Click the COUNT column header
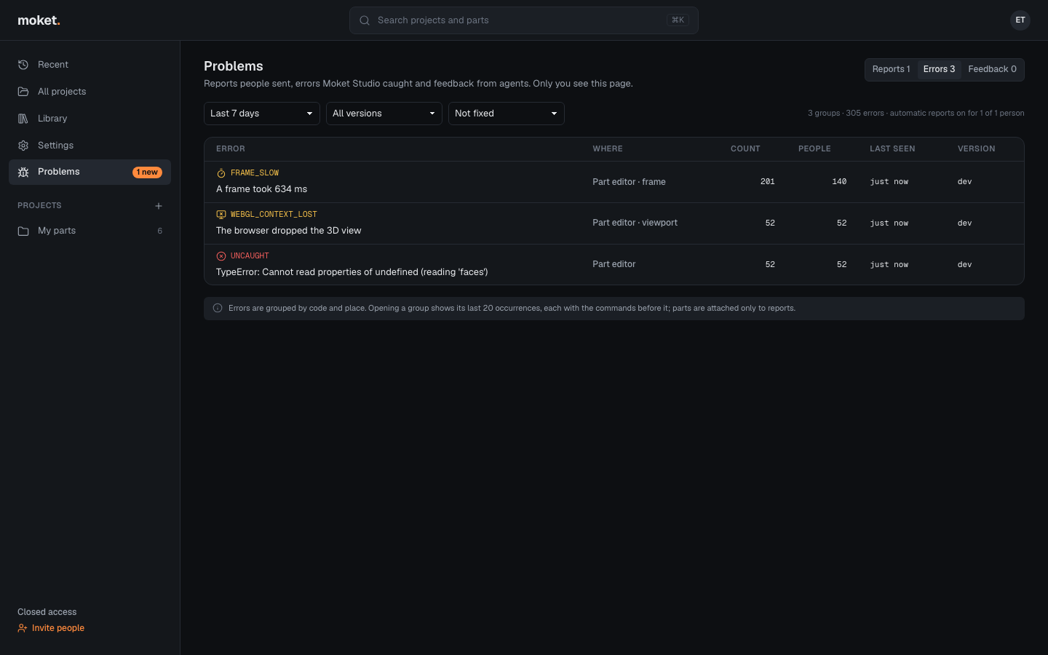Screen dimensions: 1048x655 745,148
